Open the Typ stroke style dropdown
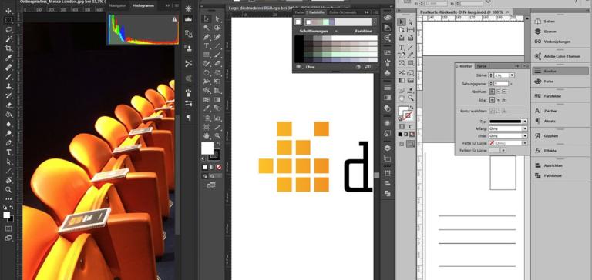The height and width of the screenshot is (280, 592). coord(525,122)
